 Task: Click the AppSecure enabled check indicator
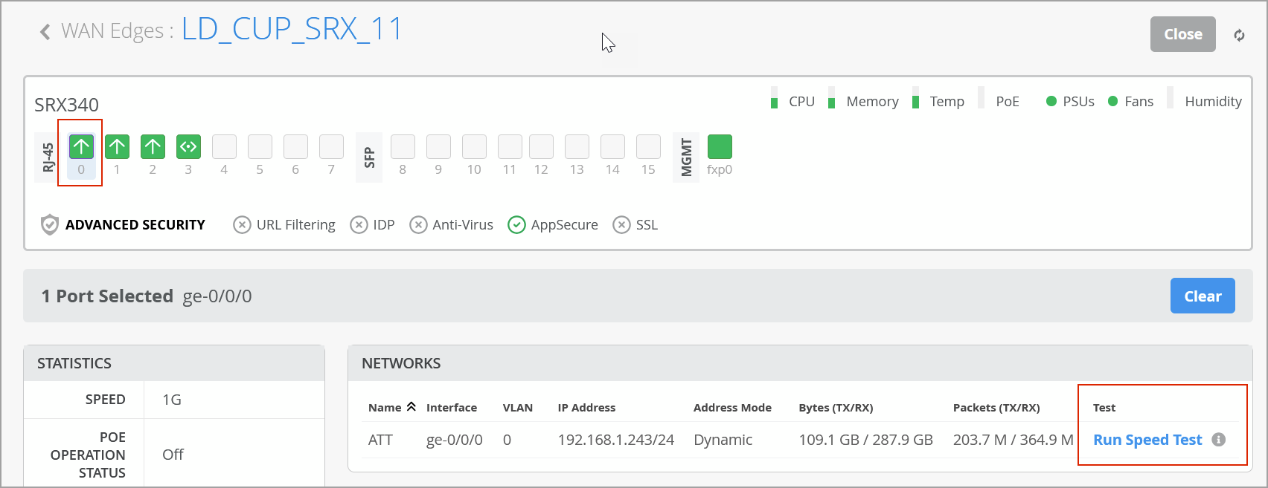pos(516,224)
